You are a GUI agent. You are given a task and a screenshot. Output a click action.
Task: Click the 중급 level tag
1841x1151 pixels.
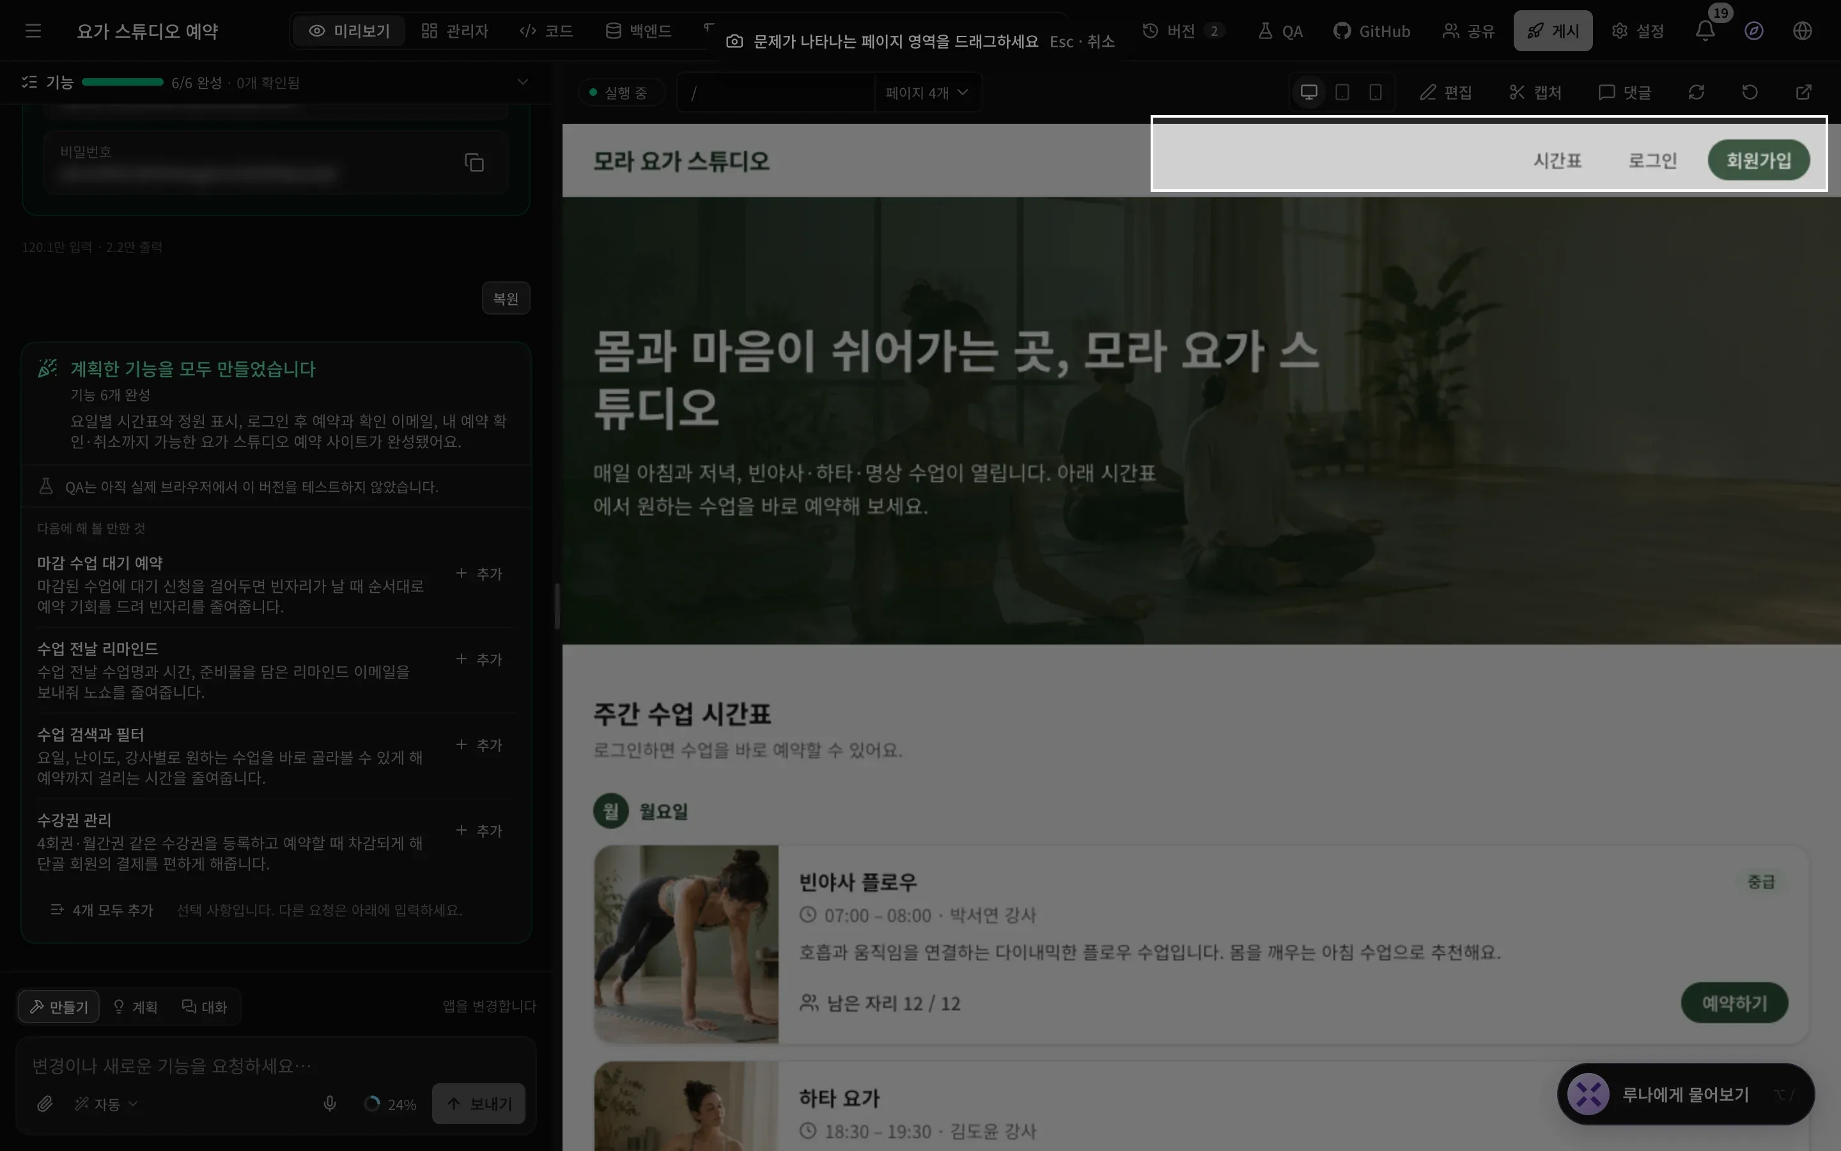(x=1761, y=882)
